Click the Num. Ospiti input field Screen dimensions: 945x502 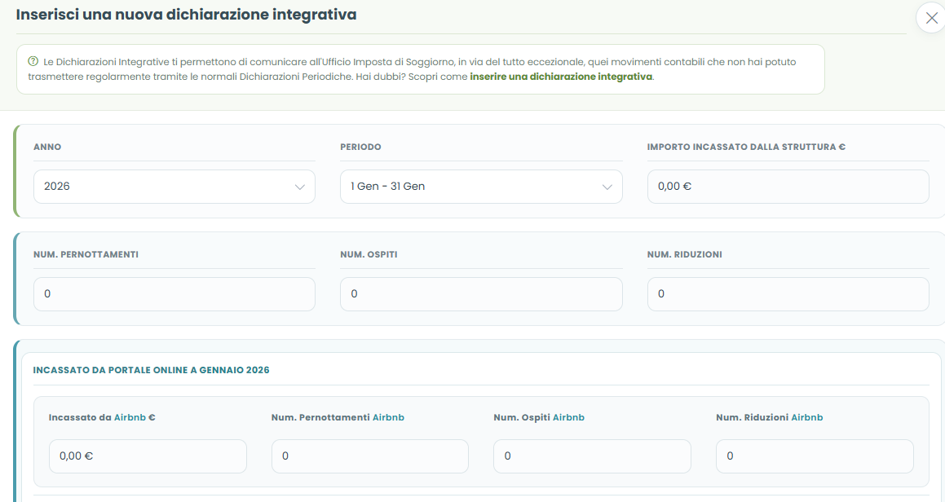(x=481, y=294)
